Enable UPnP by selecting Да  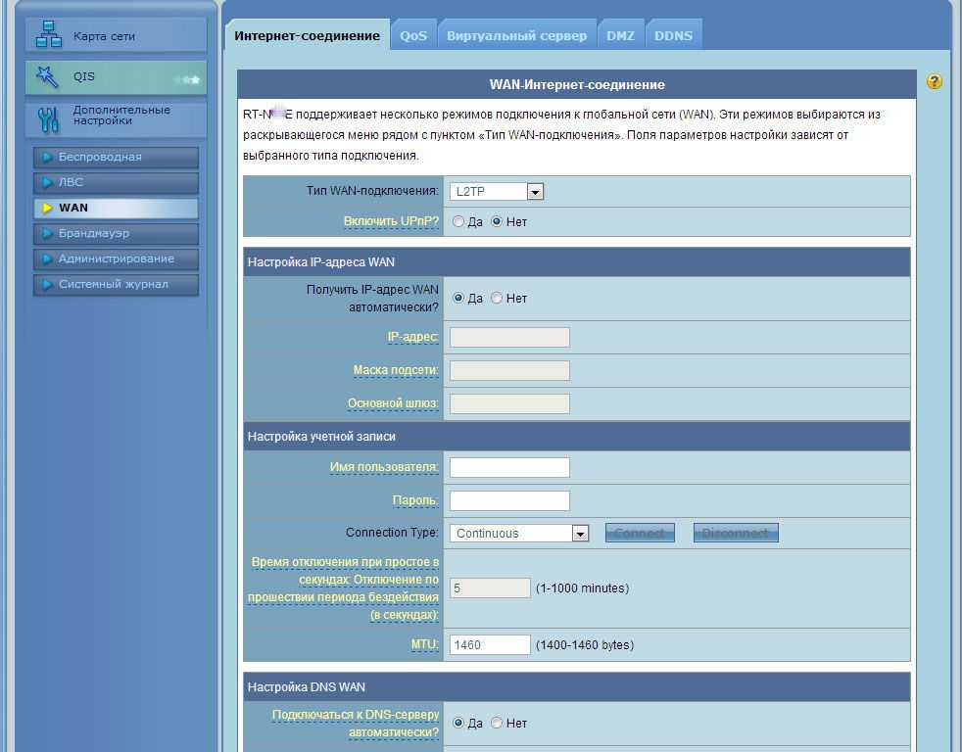(x=458, y=222)
